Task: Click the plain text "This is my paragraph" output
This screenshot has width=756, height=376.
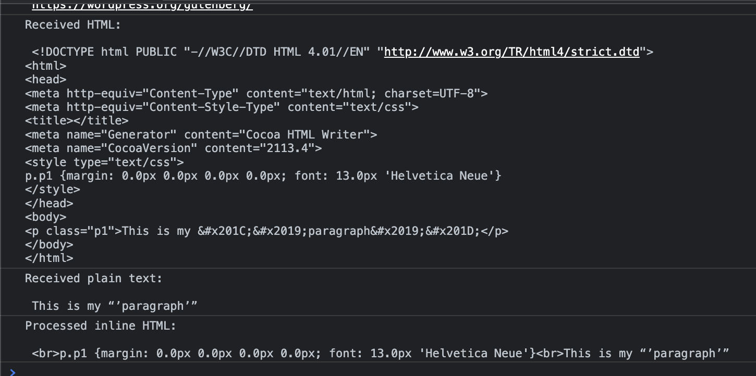Action: [115, 306]
